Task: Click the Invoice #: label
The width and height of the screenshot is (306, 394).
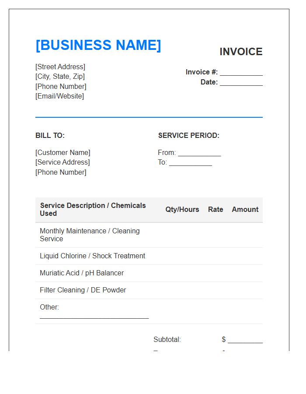Action: pyautogui.click(x=202, y=72)
